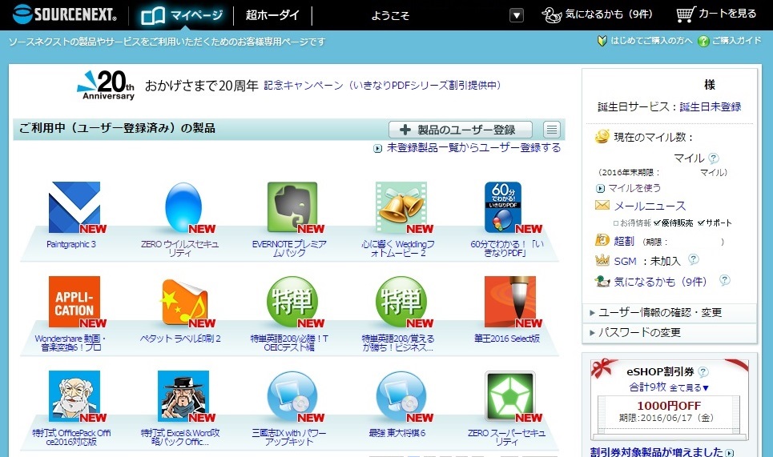Open the 筆王2016 Select版 brush icon
The image size is (773, 457).
(509, 302)
